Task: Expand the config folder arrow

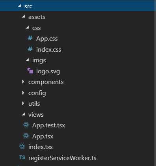Action: tap(23, 93)
